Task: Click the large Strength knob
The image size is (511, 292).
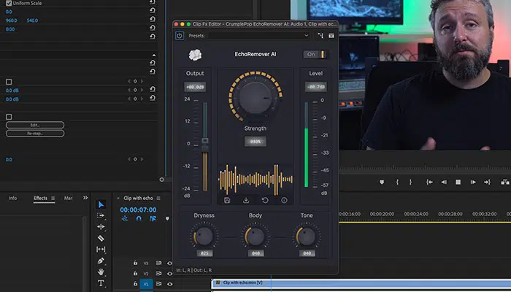Action: pyautogui.click(x=255, y=97)
